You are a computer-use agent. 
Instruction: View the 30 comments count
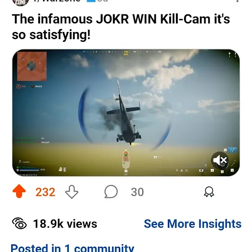point(137,192)
